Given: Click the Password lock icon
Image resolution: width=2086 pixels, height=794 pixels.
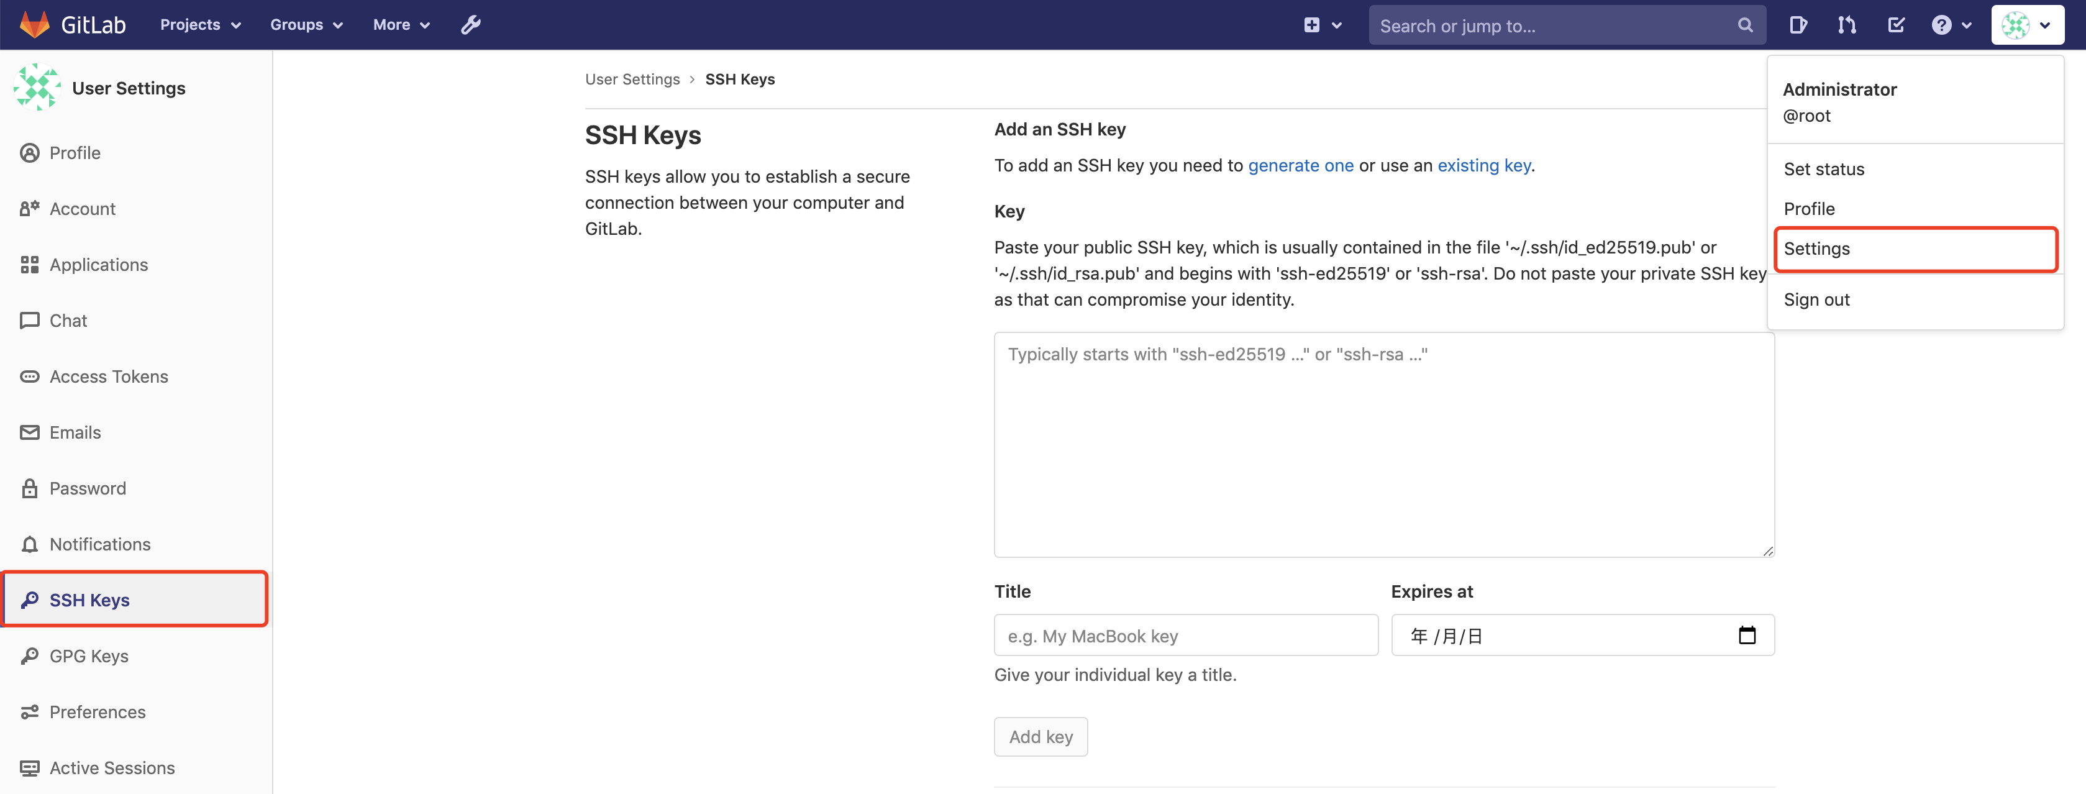Looking at the screenshot, I should 30,488.
